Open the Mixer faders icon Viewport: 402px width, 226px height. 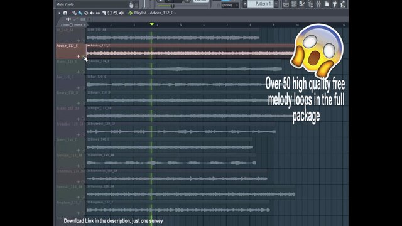(x=318, y=4)
